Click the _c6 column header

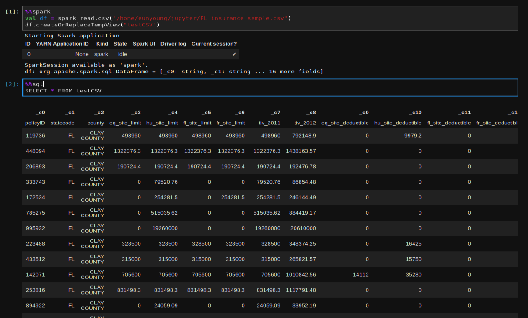point(240,113)
